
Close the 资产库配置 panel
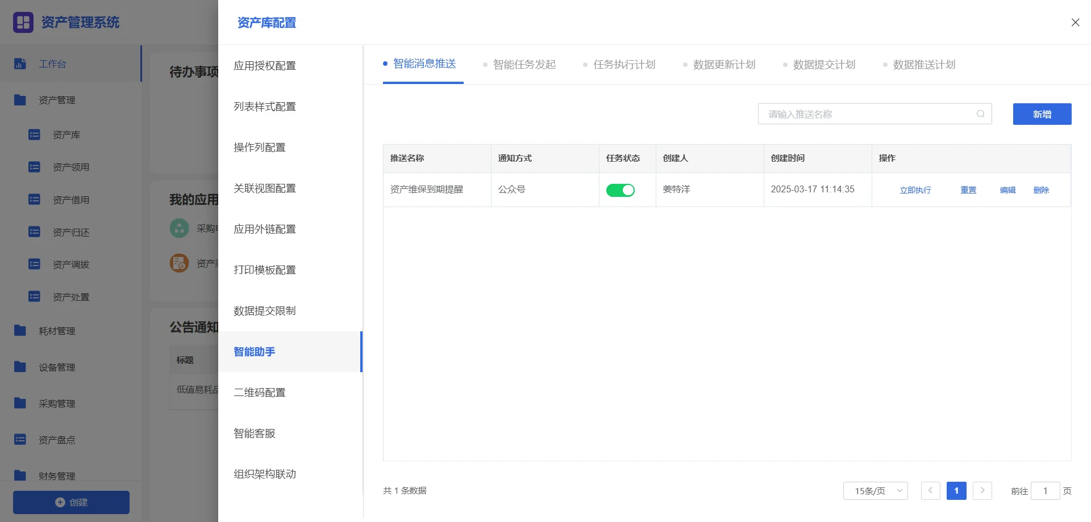[1075, 23]
